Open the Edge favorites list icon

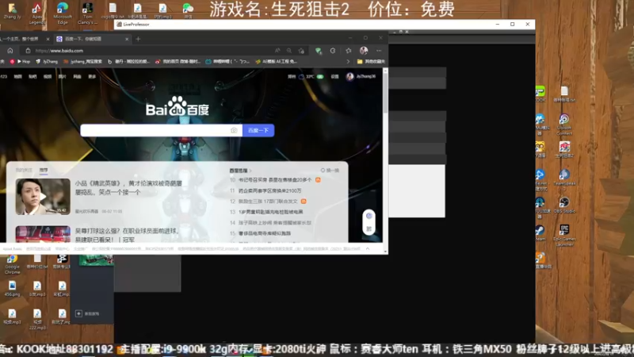tap(349, 51)
